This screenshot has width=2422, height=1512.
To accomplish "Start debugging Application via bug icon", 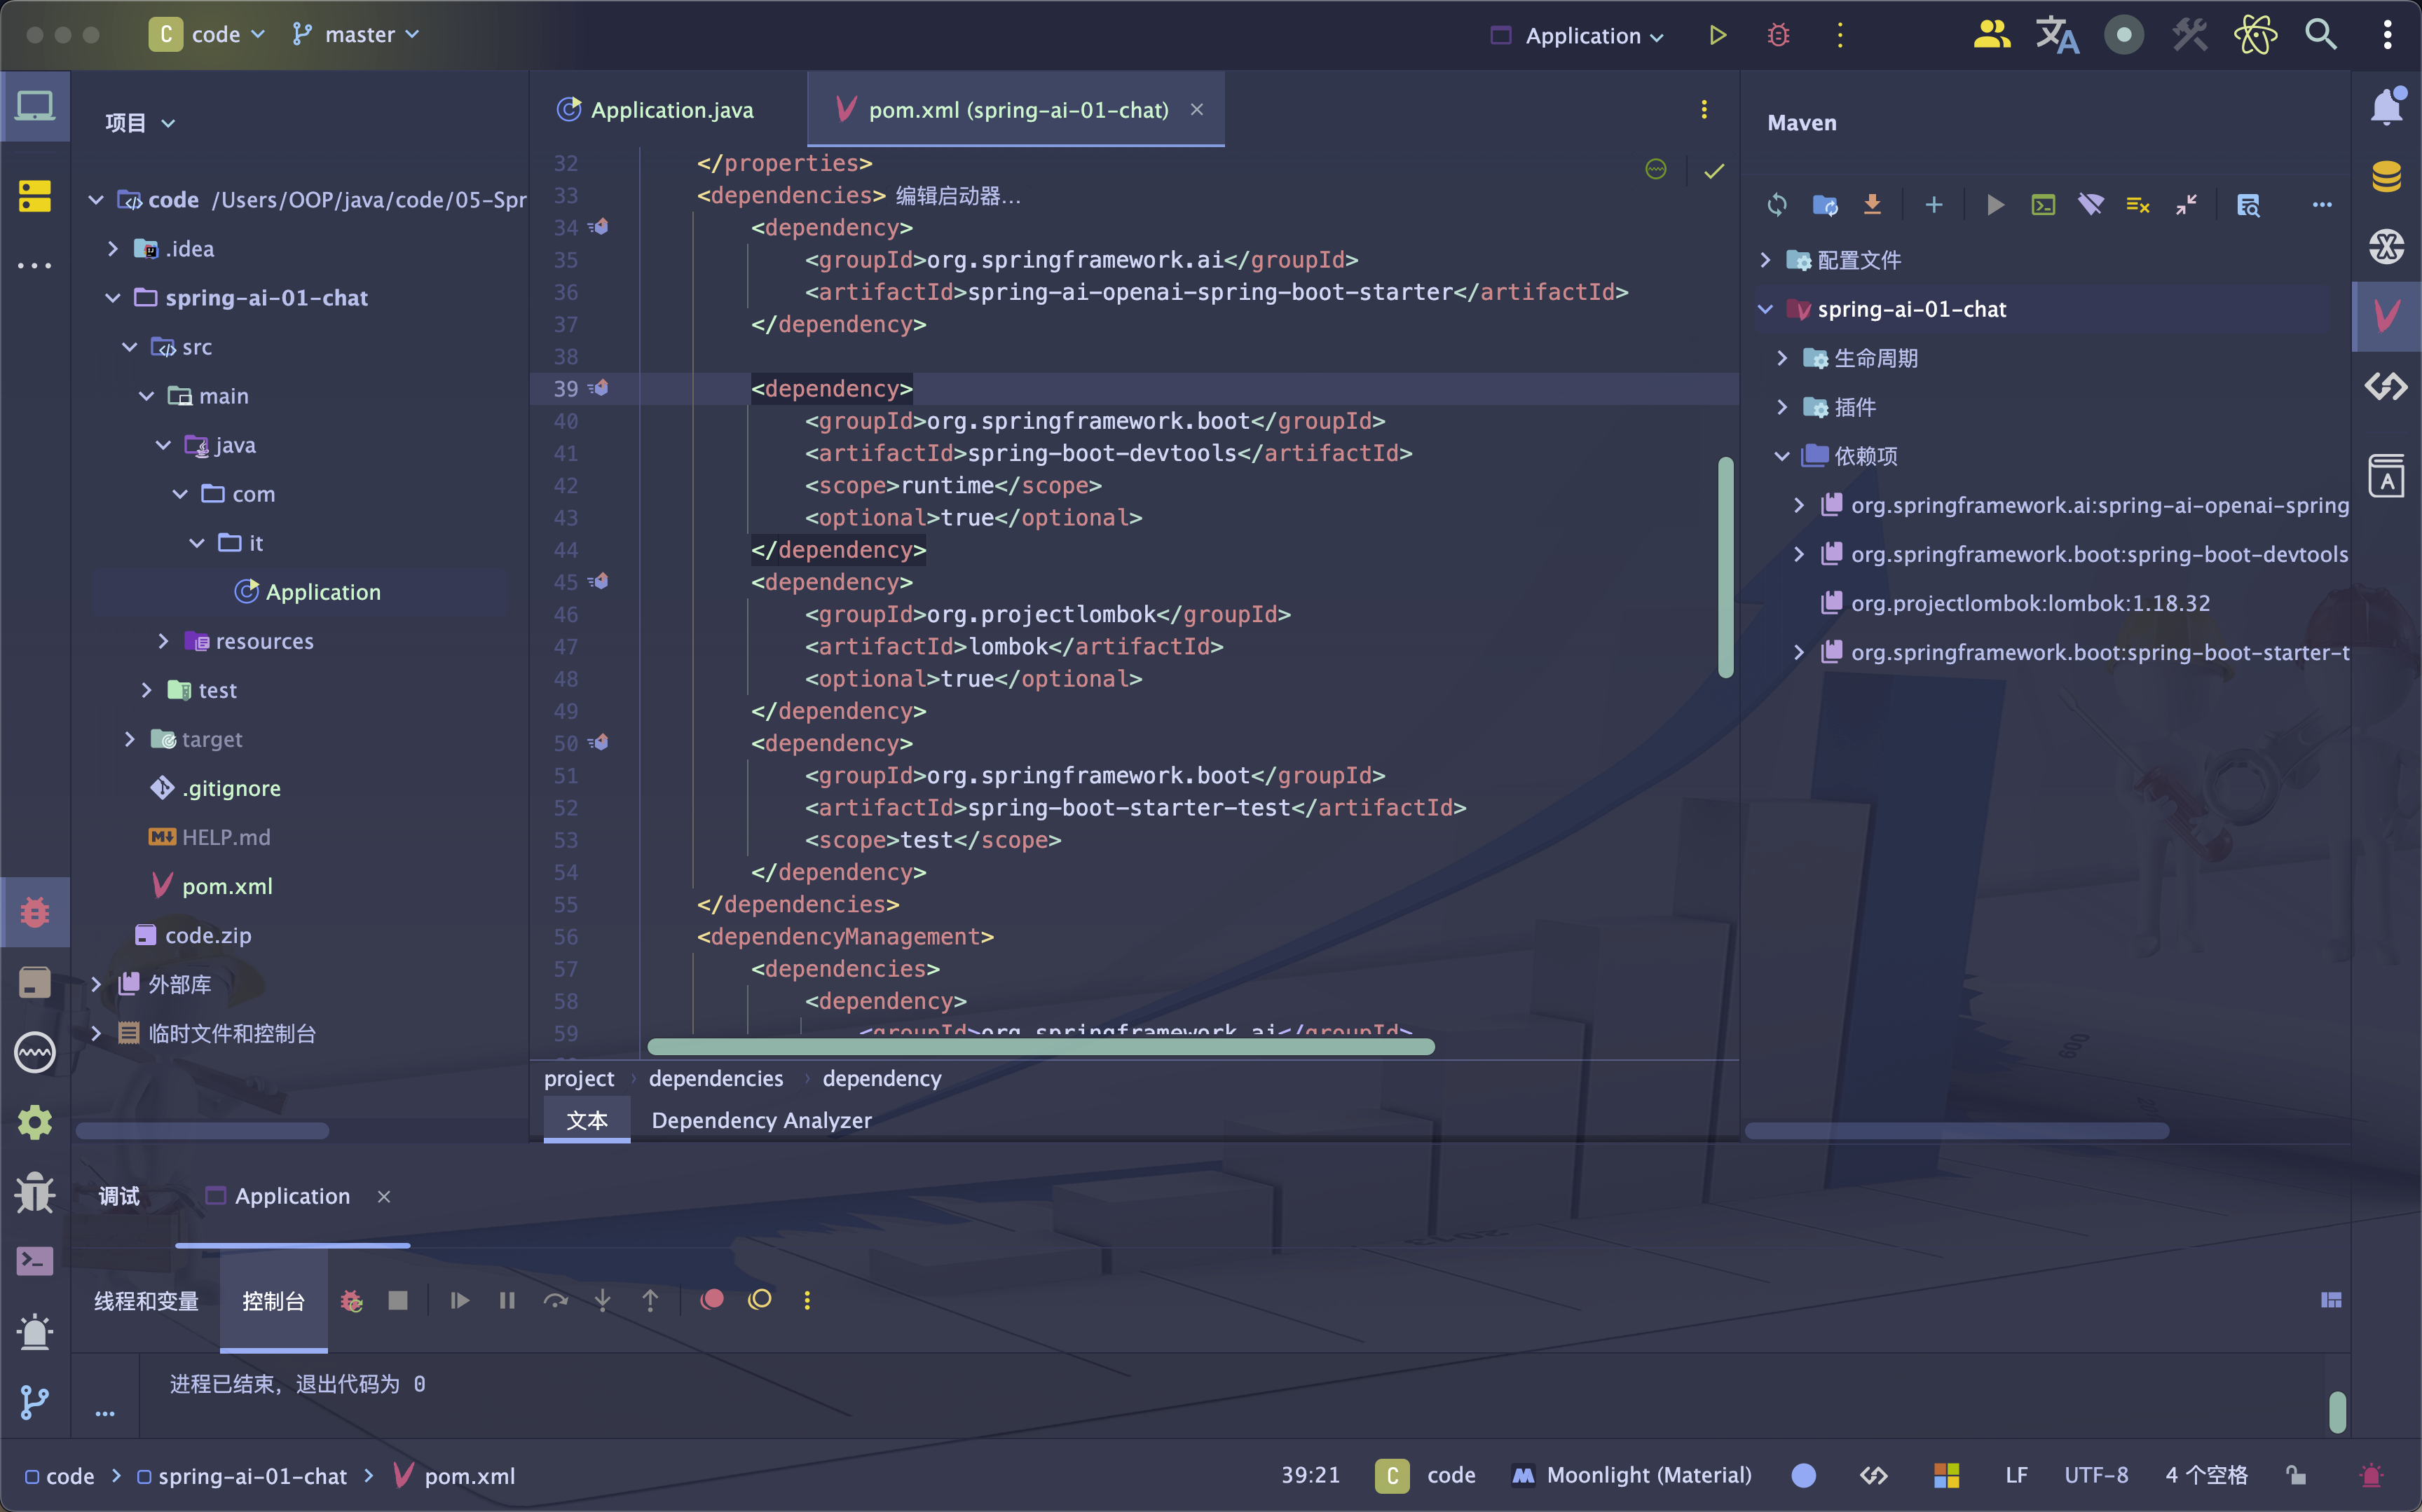I will coord(1778,35).
